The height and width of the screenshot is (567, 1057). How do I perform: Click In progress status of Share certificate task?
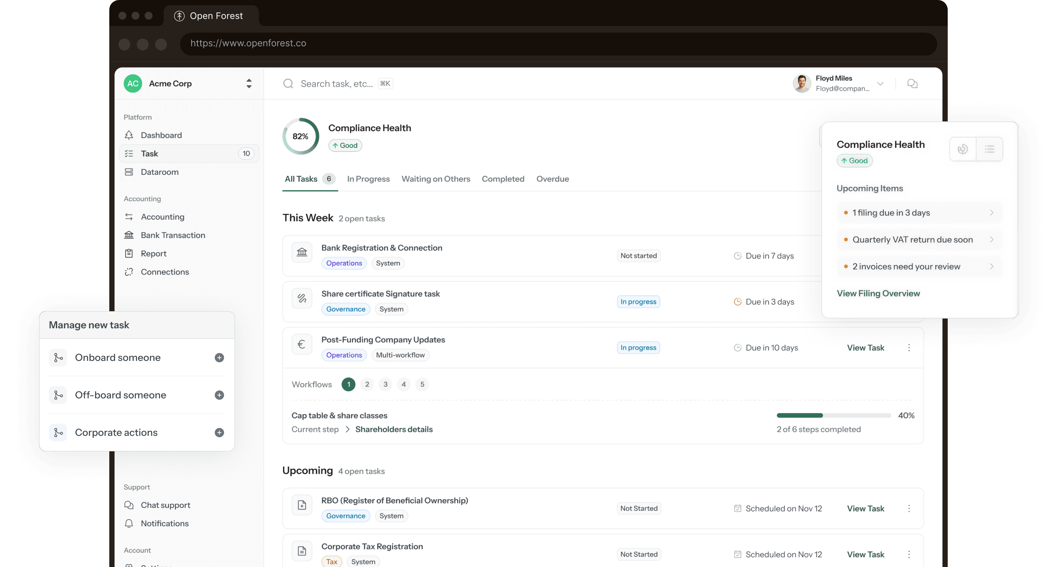click(638, 302)
